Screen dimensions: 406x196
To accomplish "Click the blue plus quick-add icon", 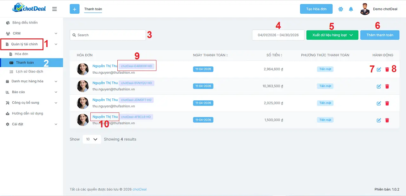I will point(75,9).
